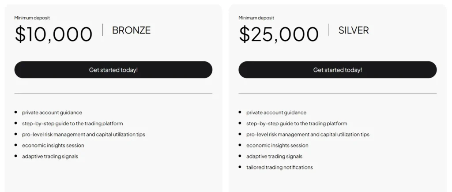Select adaptive trading signals in SILVER list
Viewport: 452px width, 192px height.
(274, 156)
